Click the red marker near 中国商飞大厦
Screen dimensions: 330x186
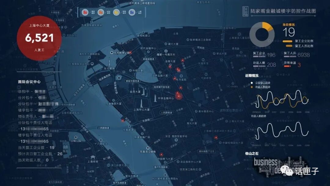[x=161, y=154]
